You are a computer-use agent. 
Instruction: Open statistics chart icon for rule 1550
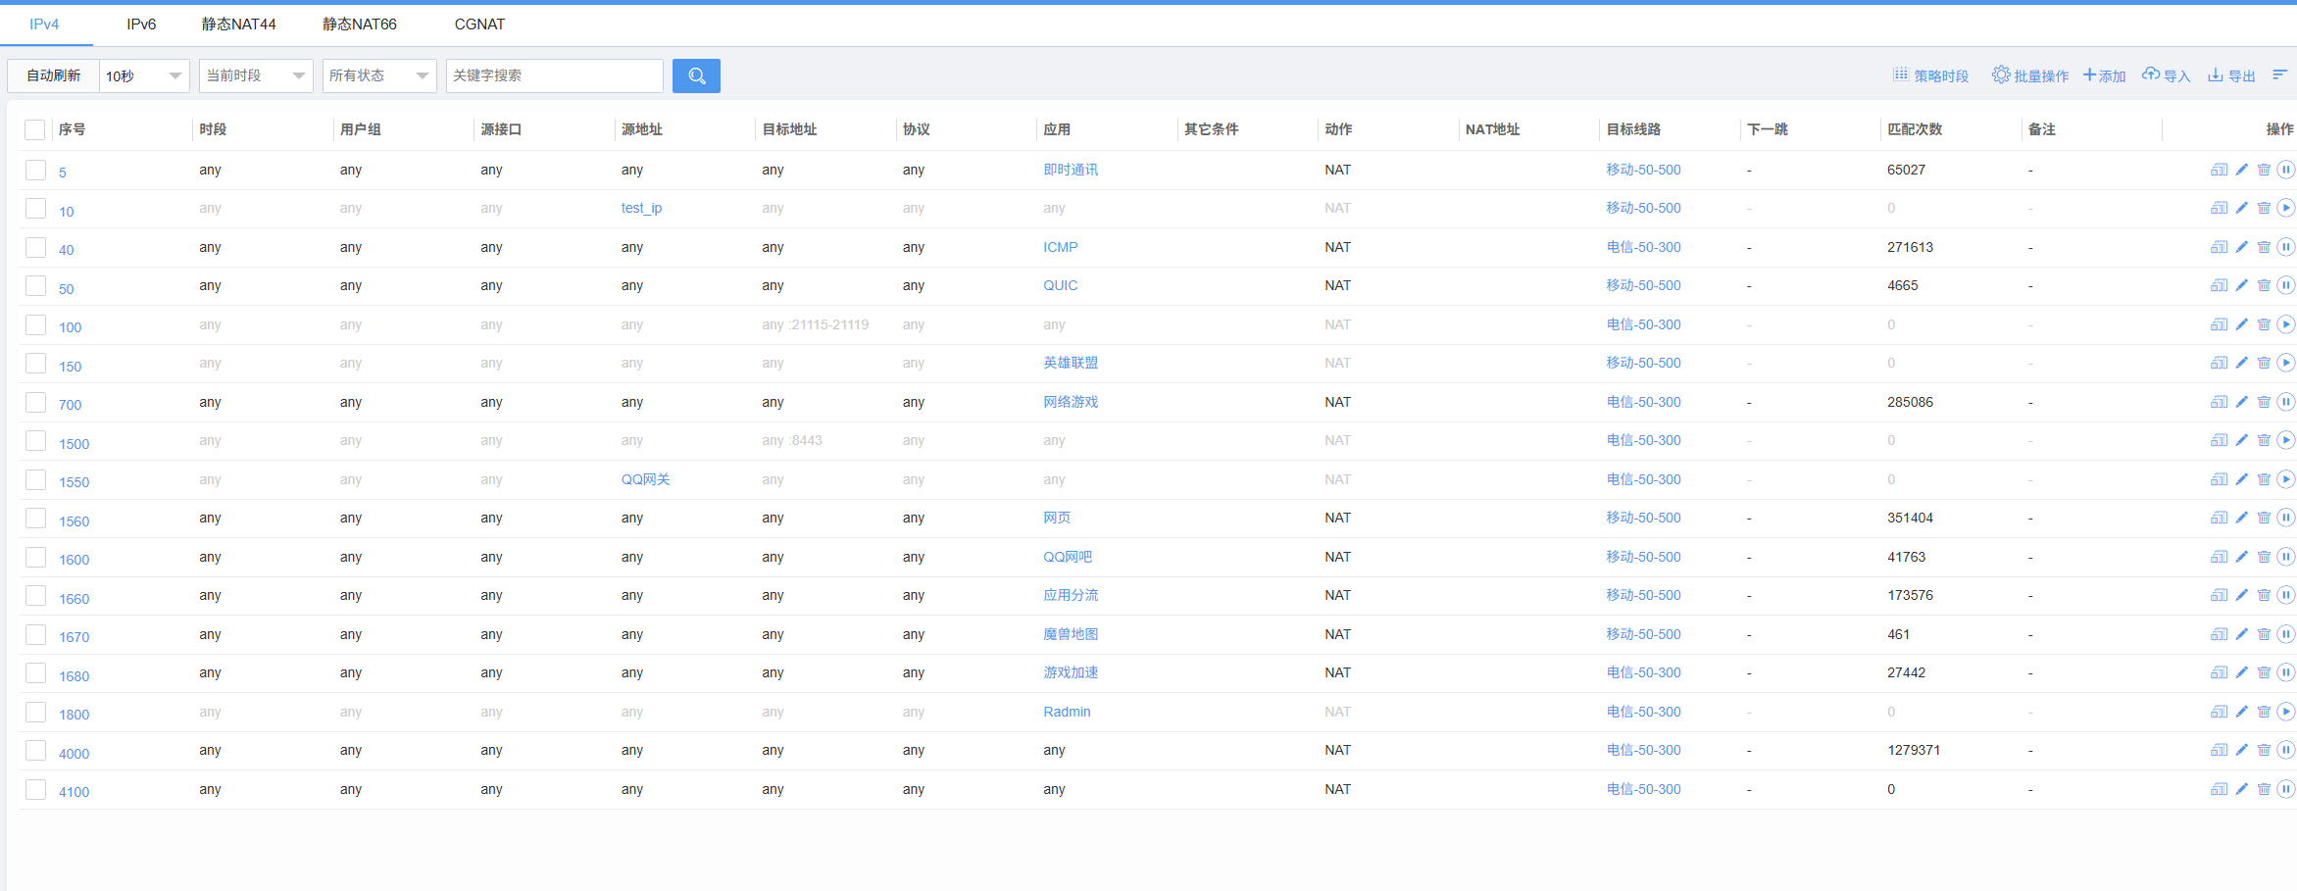point(2219,479)
